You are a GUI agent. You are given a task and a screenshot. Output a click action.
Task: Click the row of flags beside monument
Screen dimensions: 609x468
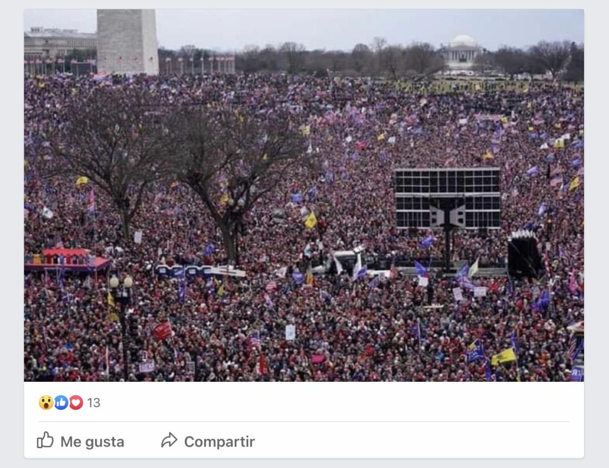pyautogui.click(x=200, y=65)
